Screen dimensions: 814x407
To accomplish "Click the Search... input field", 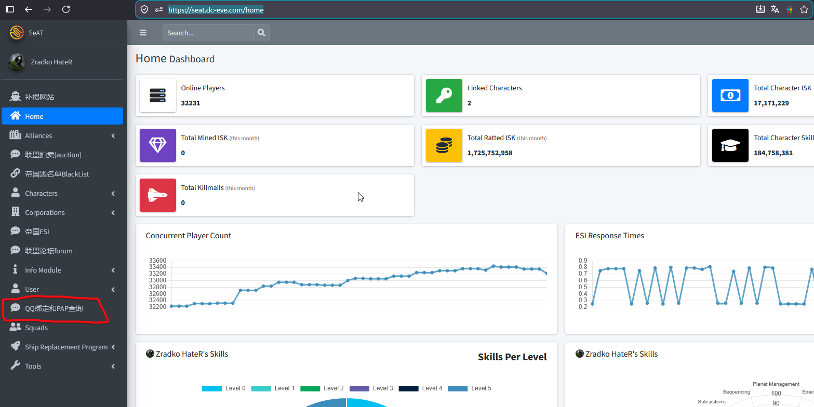I will click(x=208, y=33).
